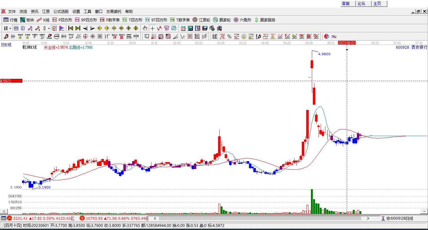The height and width of the screenshot is (230, 428).
Task: Jump to last bar with skip-end icon
Action: (78, 28)
